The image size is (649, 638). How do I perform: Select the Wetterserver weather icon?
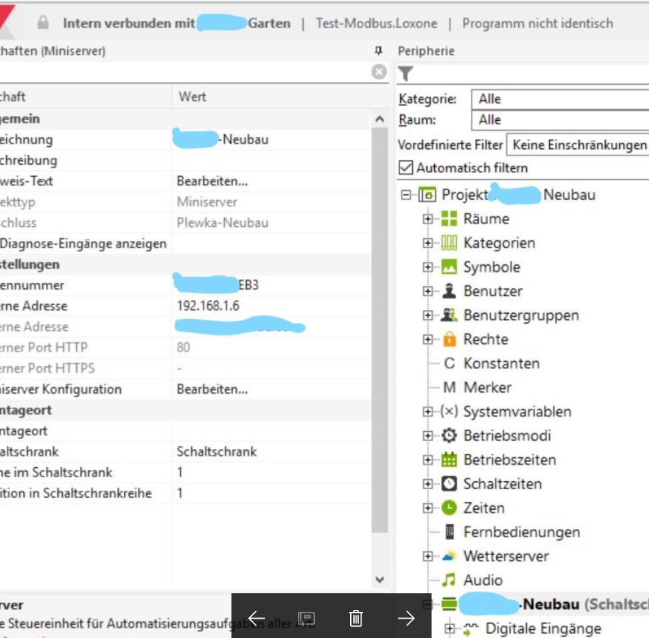449,556
